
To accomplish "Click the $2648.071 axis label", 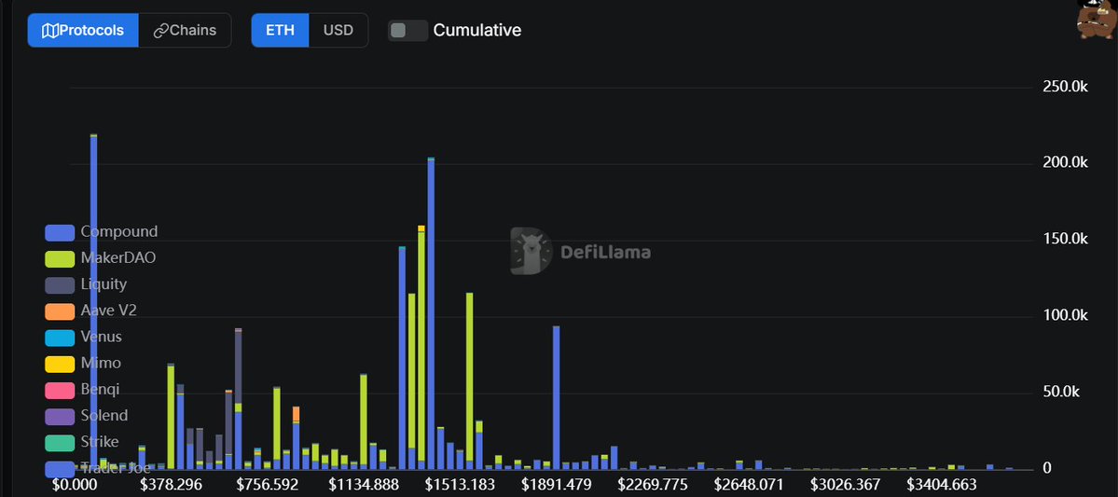I will (749, 486).
